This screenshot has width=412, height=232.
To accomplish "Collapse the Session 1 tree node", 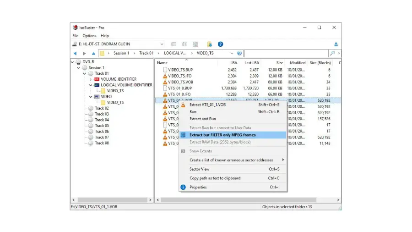I will coord(79,67).
